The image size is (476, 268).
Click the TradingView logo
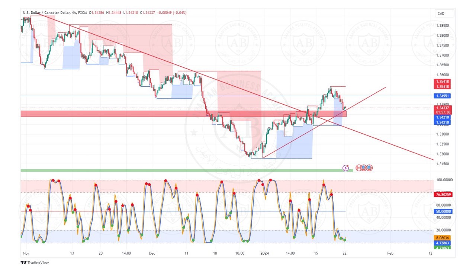[35, 263]
